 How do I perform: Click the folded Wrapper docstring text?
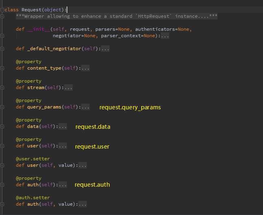coord(116,16)
